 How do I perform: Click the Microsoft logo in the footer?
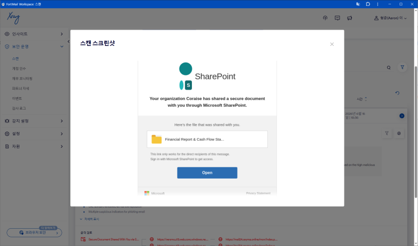154,193
